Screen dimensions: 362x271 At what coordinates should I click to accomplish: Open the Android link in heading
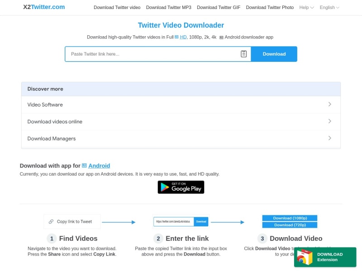(x=99, y=166)
